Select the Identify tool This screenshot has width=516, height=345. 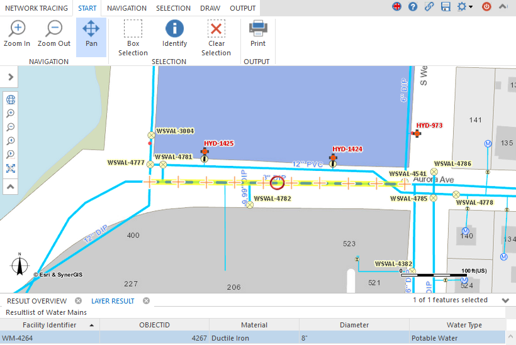(x=174, y=35)
